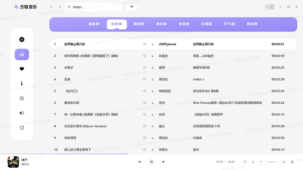Open the 港台榜 tab
The width and height of the screenshot is (303, 170).
point(162,24)
